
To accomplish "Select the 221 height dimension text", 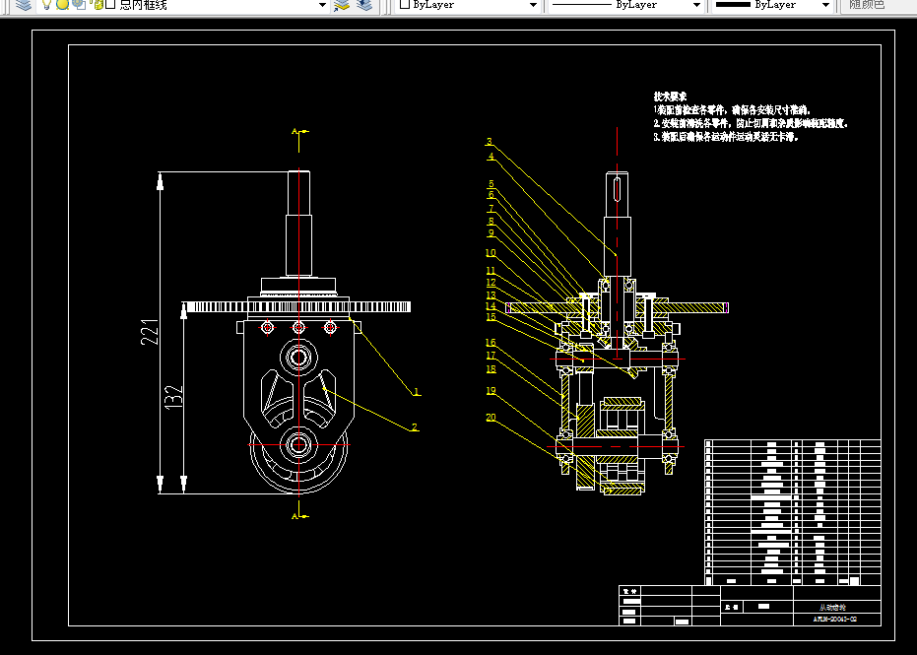I will pyautogui.click(x=150, y=332).
